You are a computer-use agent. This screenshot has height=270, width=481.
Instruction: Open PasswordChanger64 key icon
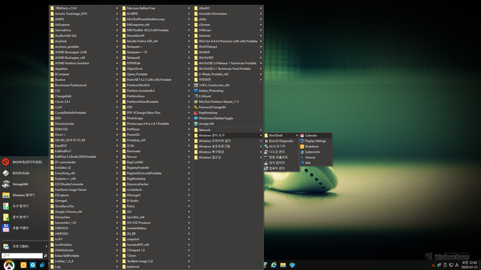coord(196,107)
